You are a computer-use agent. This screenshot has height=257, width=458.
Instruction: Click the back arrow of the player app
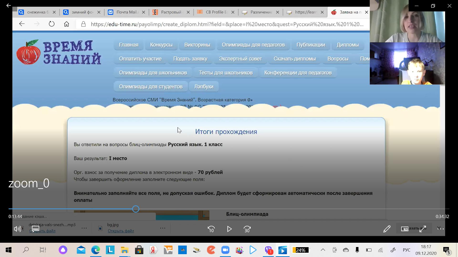pos(9,5)
